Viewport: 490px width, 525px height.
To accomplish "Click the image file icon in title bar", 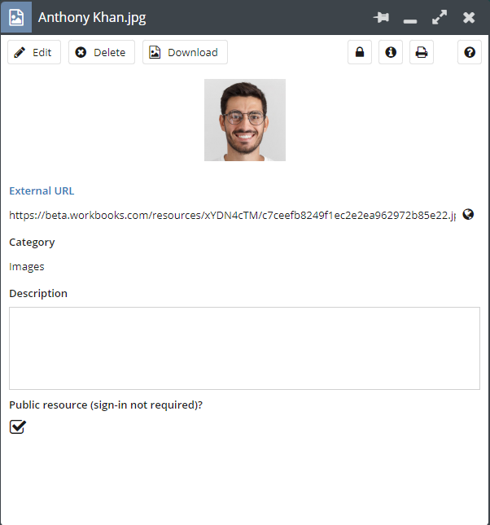I will pos(16,17).
